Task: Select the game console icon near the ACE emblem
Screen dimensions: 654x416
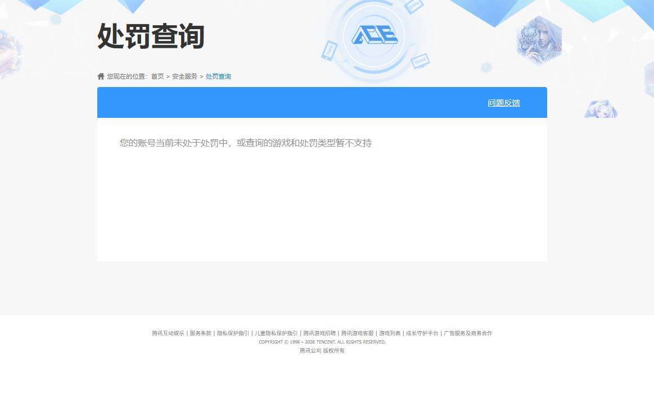Action: pyautogui.click(x=421, y=61)
